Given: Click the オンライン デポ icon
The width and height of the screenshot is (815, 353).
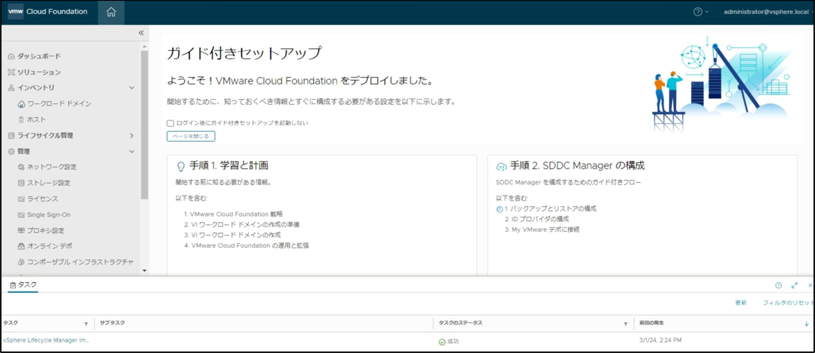Looking at the screenshot, I should 21,246.
